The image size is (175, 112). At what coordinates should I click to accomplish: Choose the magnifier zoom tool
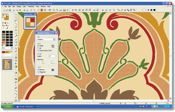coord(16,33)
